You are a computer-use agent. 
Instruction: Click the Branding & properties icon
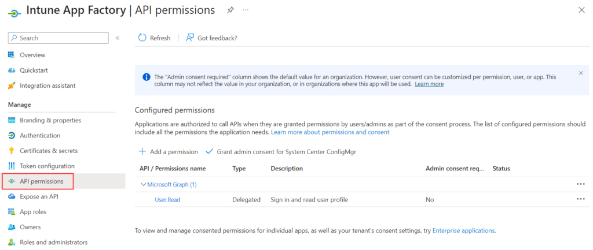point(12,120)
